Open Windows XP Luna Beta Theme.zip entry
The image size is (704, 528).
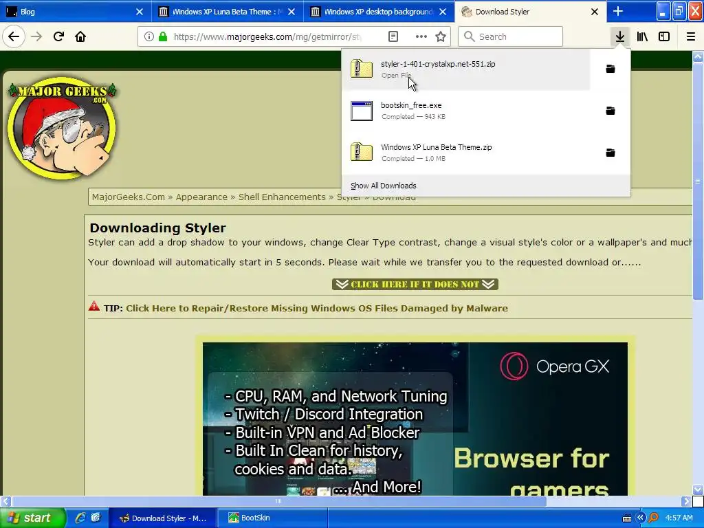pyautogui.click(x=465, y=153)
